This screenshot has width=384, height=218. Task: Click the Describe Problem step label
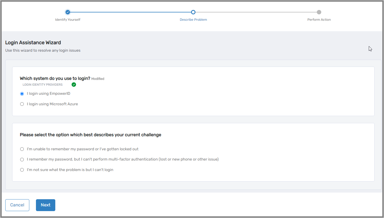(x=193, y=20)
